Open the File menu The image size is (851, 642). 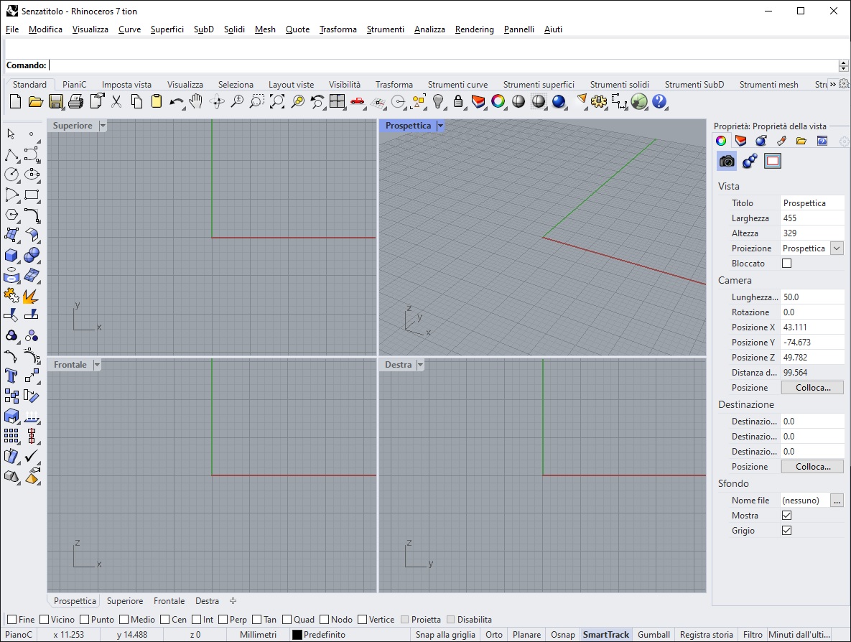point(12,29)
